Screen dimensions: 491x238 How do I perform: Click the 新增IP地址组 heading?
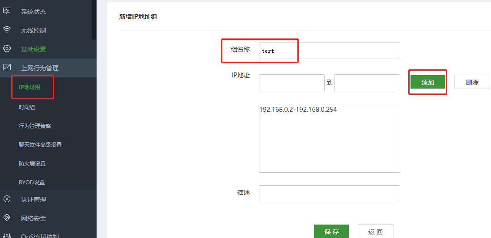click(138, 17)
